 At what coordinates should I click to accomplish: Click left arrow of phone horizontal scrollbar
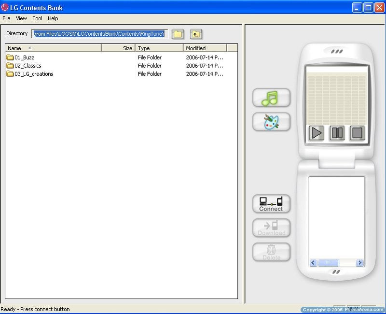click(313, 263)
